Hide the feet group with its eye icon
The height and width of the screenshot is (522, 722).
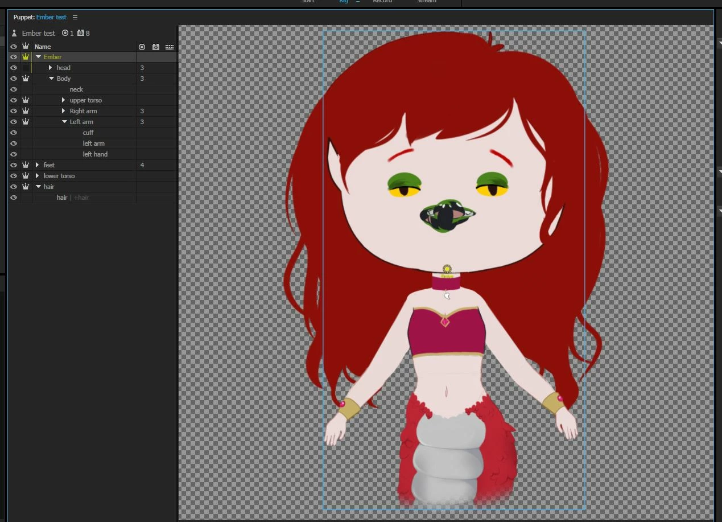(x=14, y=165)
